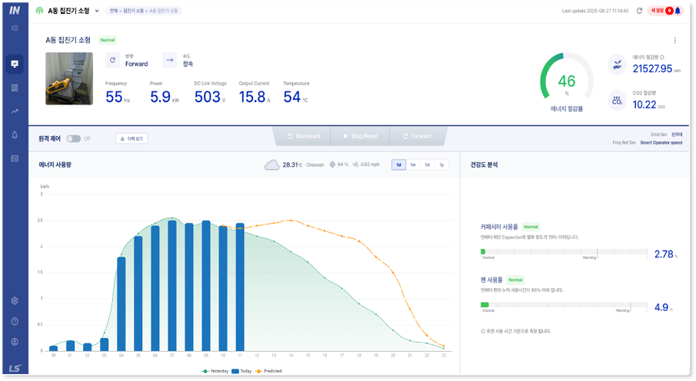Open the user profile sidebar icon
Screen dimensions: 696x381
(x=15, y=341)
